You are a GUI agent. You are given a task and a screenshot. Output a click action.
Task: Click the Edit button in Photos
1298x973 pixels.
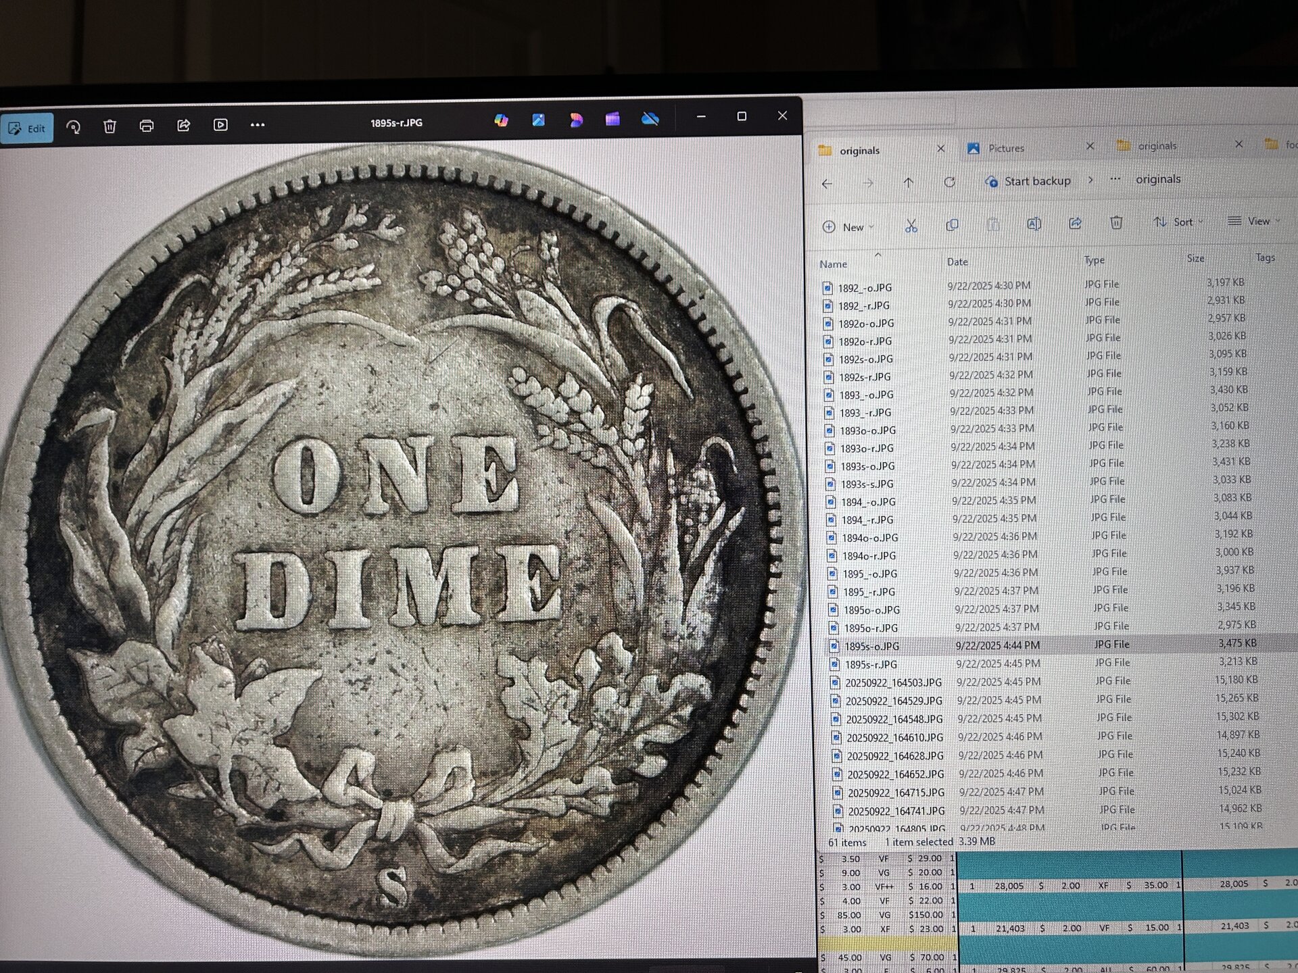click(x=27, y=128)
